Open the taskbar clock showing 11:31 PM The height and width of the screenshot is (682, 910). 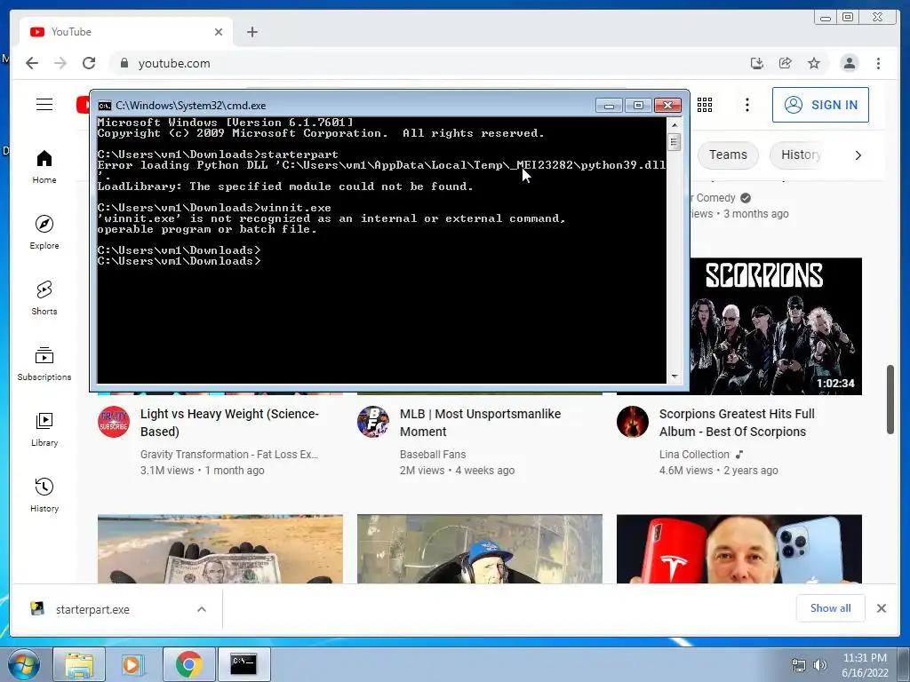pos(865,665)
